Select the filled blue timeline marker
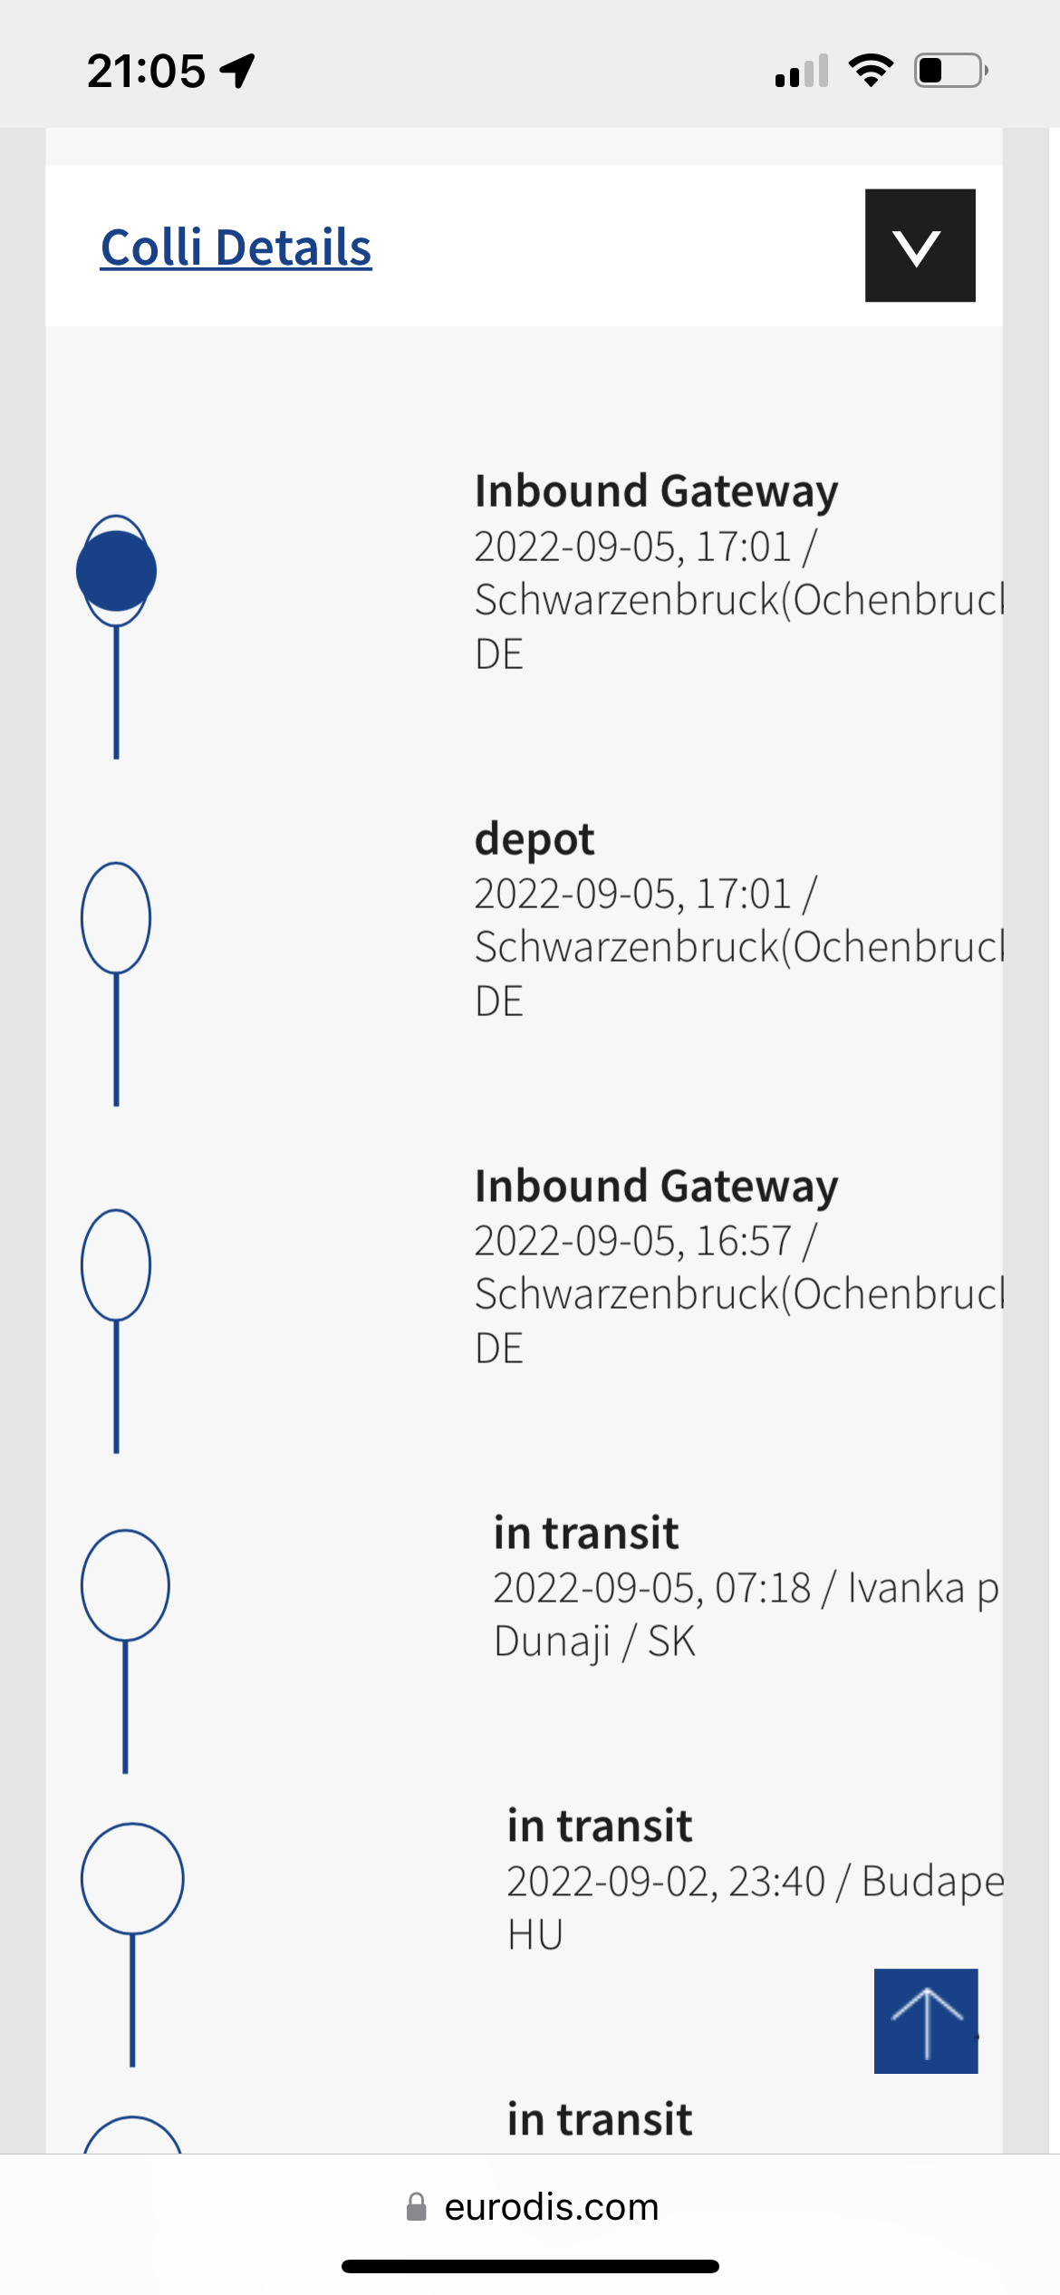The image size is (1060, 2295). click(116, 571)
